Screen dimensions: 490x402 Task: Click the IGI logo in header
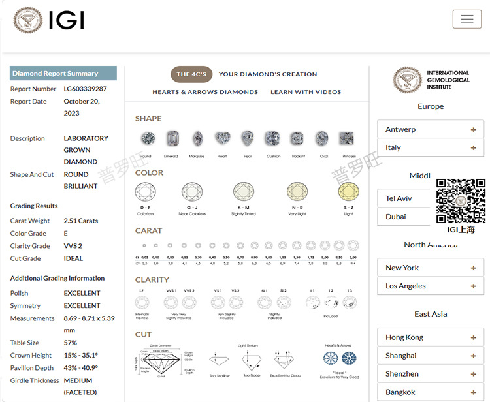[x=49, y=20]
